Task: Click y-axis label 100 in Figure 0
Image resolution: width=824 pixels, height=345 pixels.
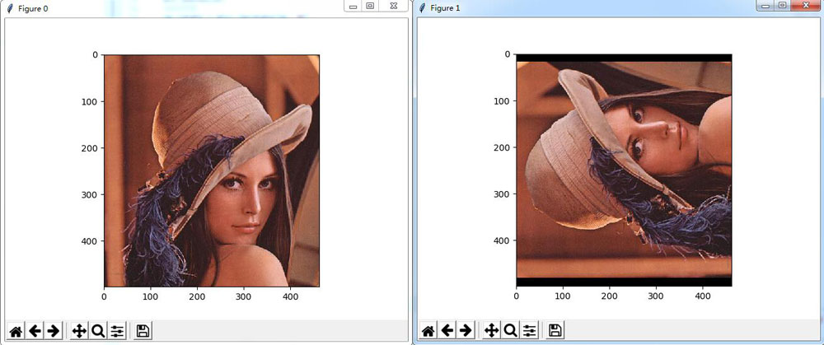Action: pyautogui.click(x=91, y=101)
